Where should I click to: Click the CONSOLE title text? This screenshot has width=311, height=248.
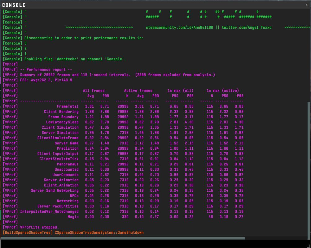(14, 5)
